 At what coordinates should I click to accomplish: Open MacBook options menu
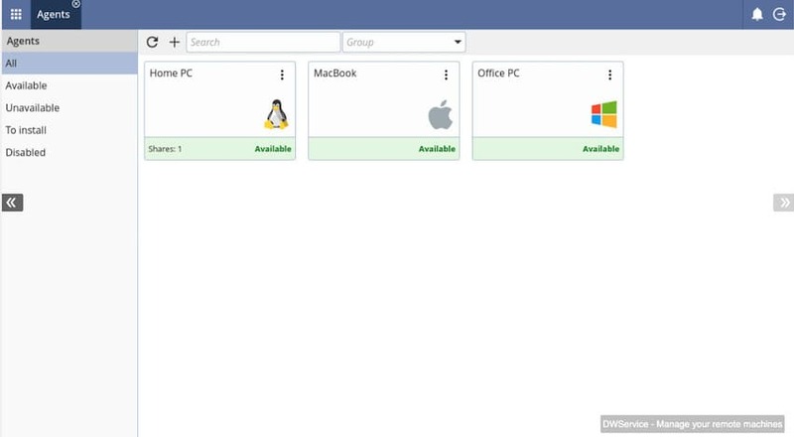446,75
